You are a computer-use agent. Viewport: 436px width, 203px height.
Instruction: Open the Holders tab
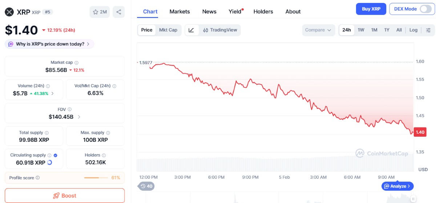[263, 12]
